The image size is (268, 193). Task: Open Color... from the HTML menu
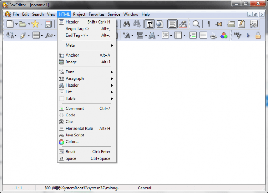click(x=87, y=142)
